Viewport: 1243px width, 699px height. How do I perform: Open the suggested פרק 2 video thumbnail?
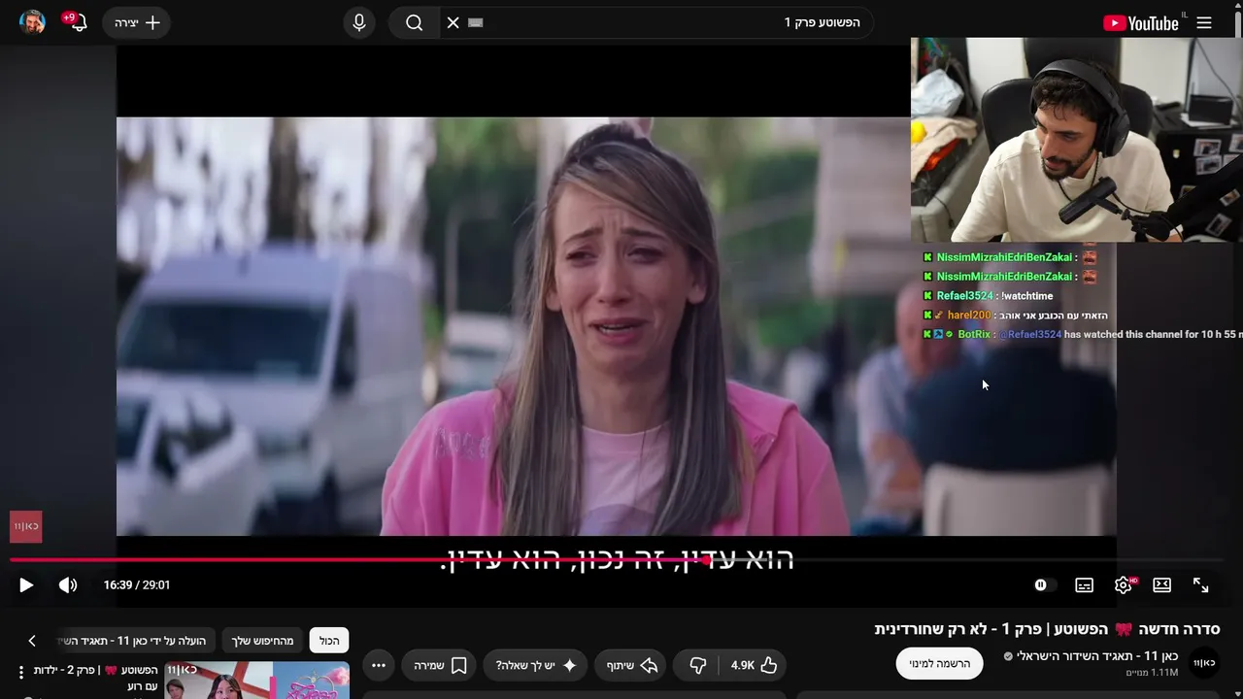click(x=257, y=681)
